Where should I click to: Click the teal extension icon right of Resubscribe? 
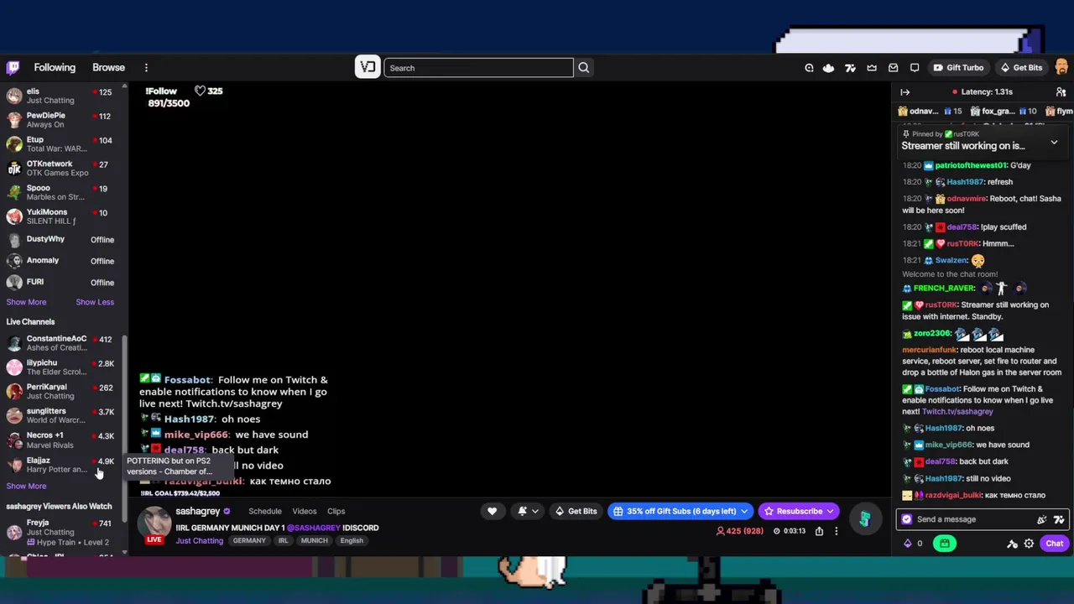pyautogui.click(x=864, y=520)
